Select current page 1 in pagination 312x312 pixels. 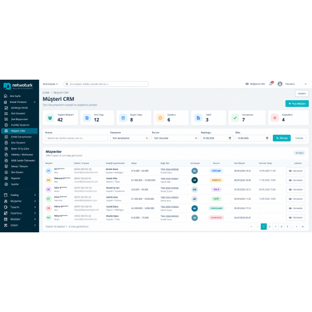tap(264, 226)
